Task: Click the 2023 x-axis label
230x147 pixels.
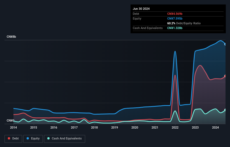Action: tap(195, 127)
